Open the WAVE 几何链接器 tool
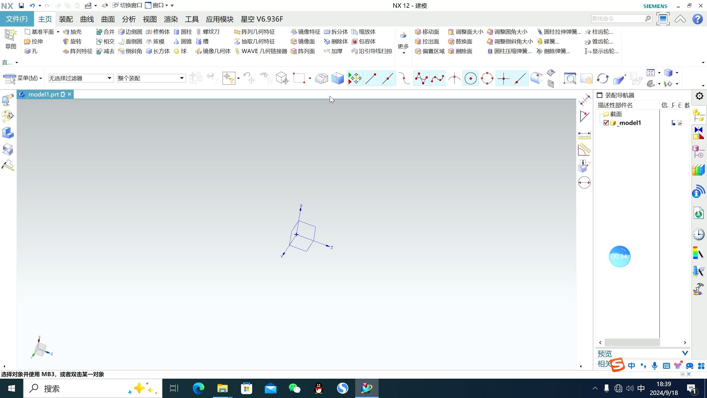Viewport: 707px width, 398px height. click(261, 51)
